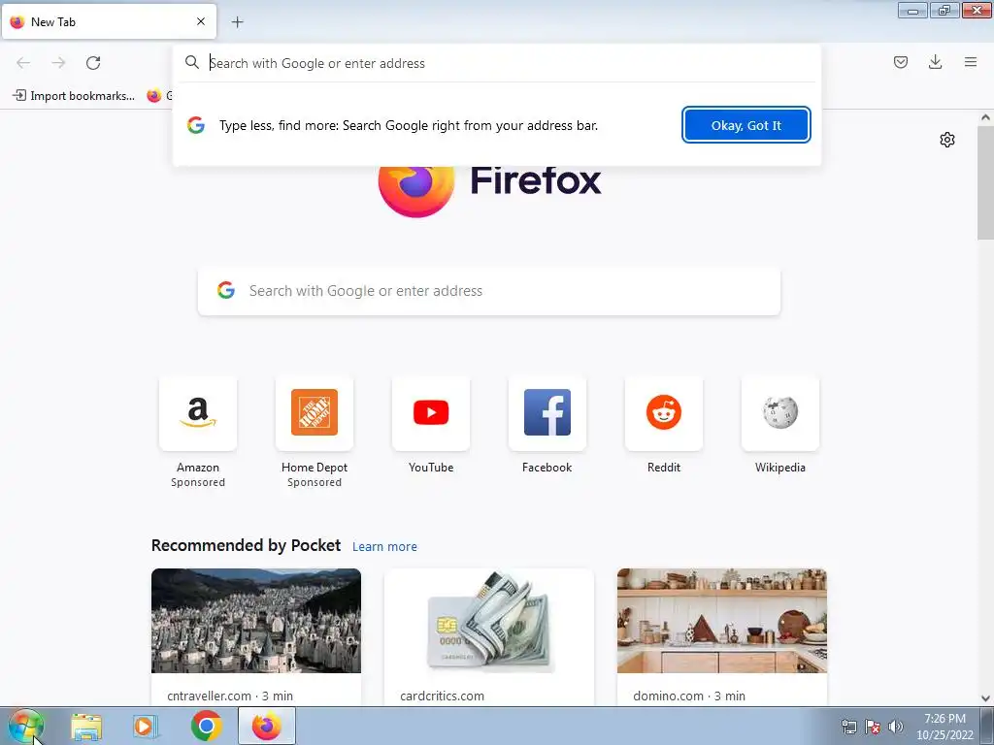
Task: Click Import bookmarks in bookmarks toolbar
Action: click(74, 96)
